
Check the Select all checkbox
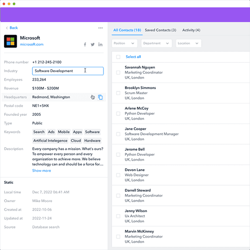coord(118,57)
